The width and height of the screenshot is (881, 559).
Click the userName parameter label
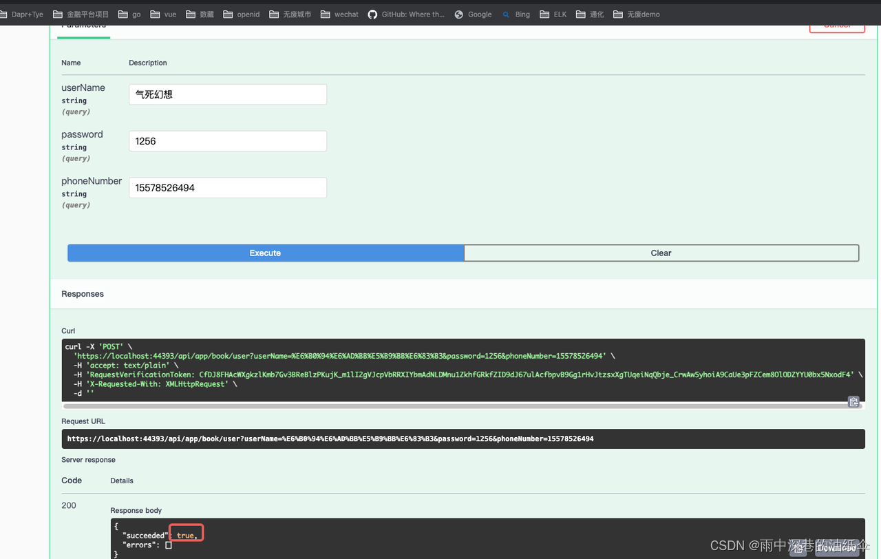(x=83, y=88)
